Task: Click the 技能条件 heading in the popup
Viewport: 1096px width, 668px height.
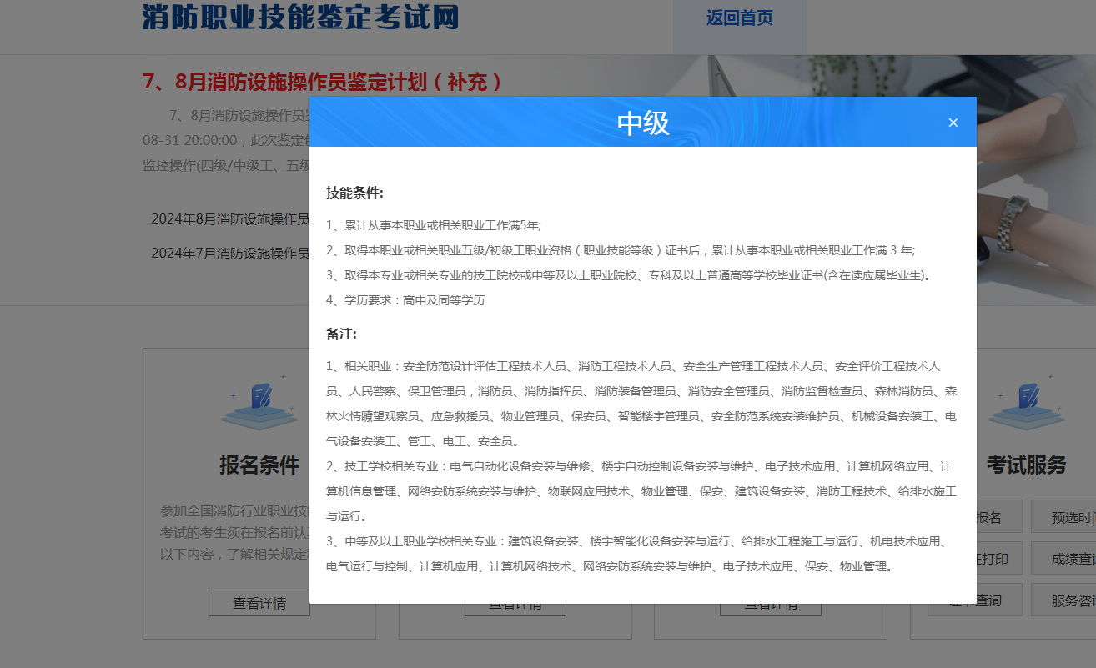Action: 354,193
